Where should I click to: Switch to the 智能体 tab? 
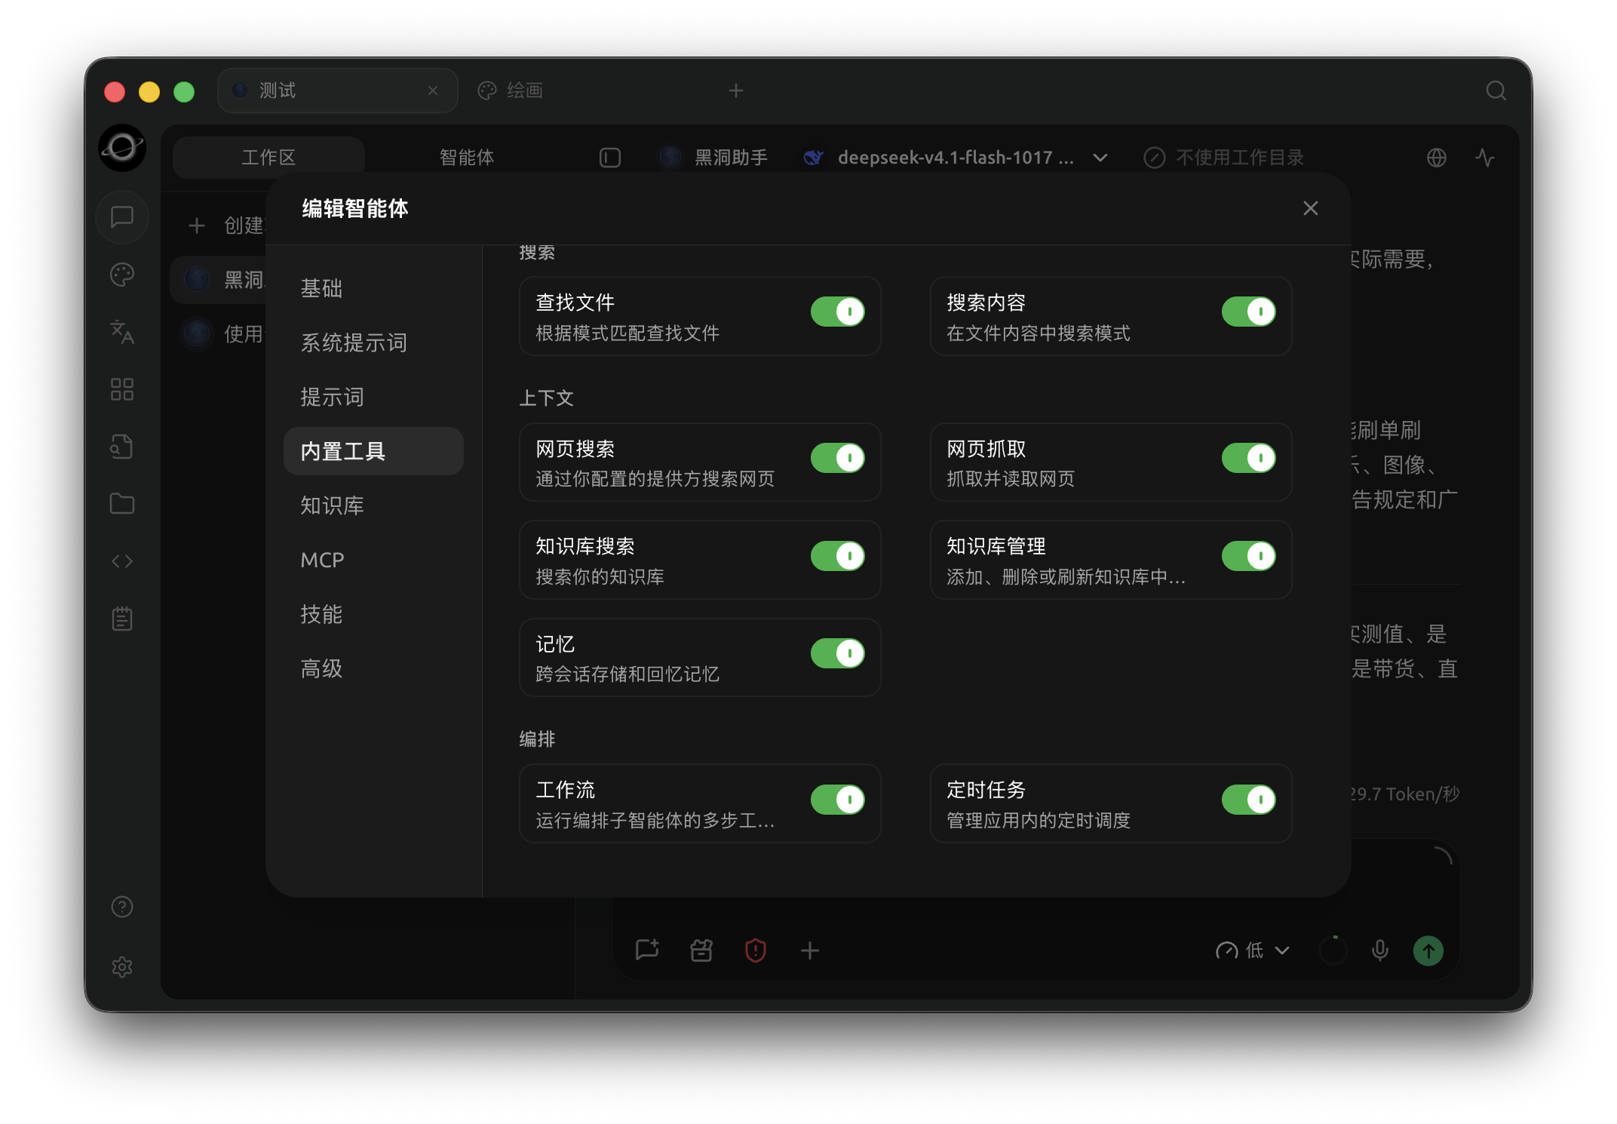(467, 158)
